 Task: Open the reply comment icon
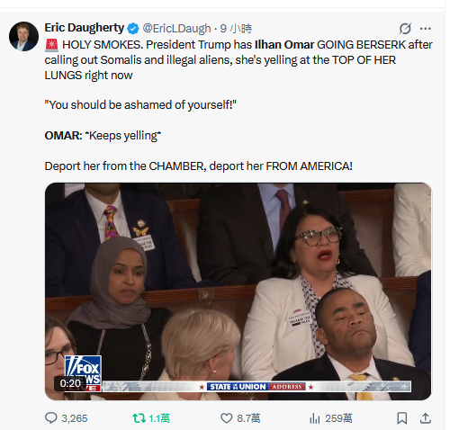[x=50, y=417]
